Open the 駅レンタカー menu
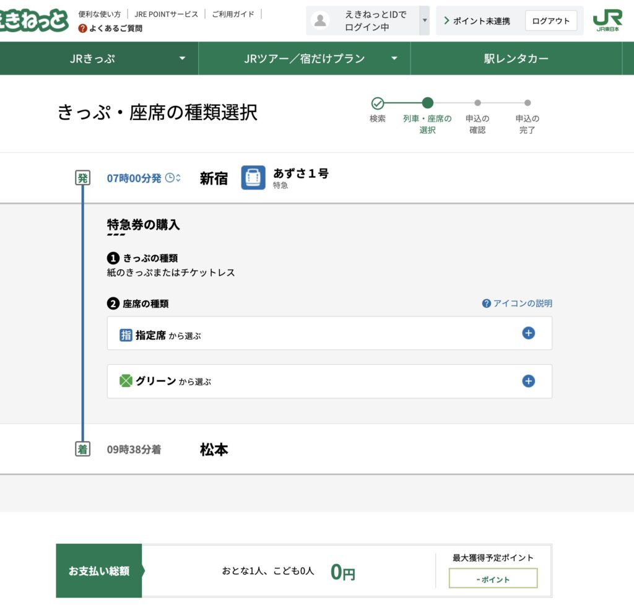The width and height of the screenshot is (634, 615). (516, 59)
